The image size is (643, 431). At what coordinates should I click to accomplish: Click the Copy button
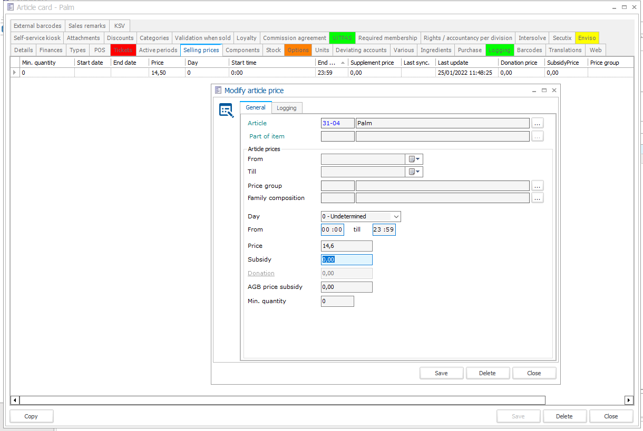31,416
